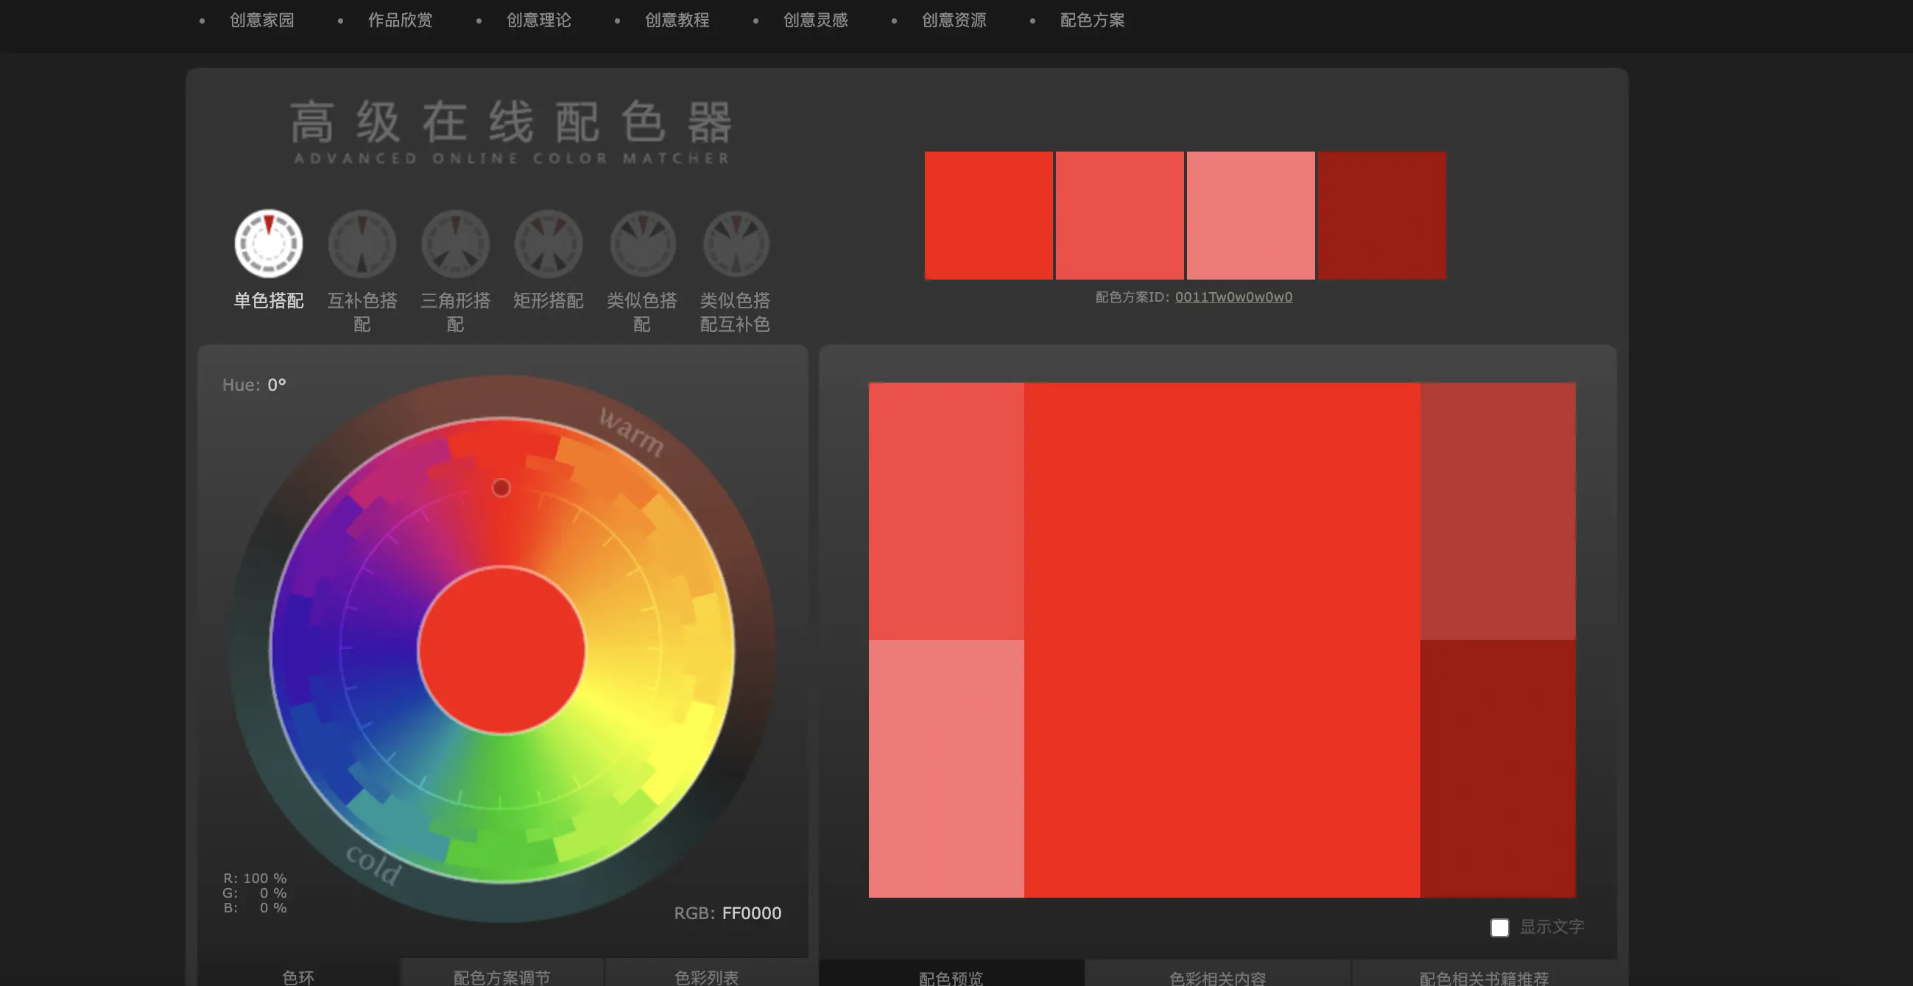Select the 单色搭配 monochrome scheme icon

[x=268, y=244]
